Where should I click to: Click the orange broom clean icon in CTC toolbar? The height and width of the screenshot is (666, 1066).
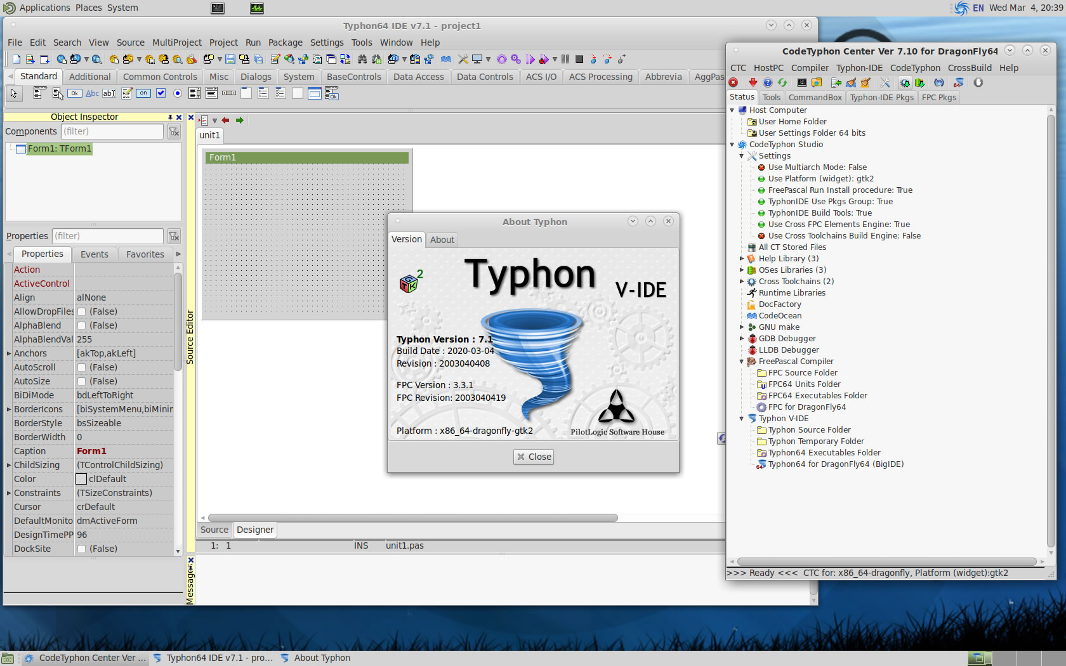[865, 82]
